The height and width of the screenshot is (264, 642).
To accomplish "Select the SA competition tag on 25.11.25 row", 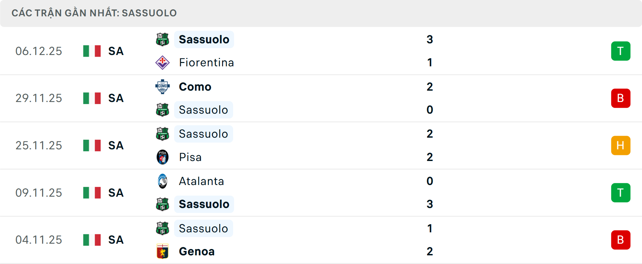I will pyautogui.click(x=116, y=145).
